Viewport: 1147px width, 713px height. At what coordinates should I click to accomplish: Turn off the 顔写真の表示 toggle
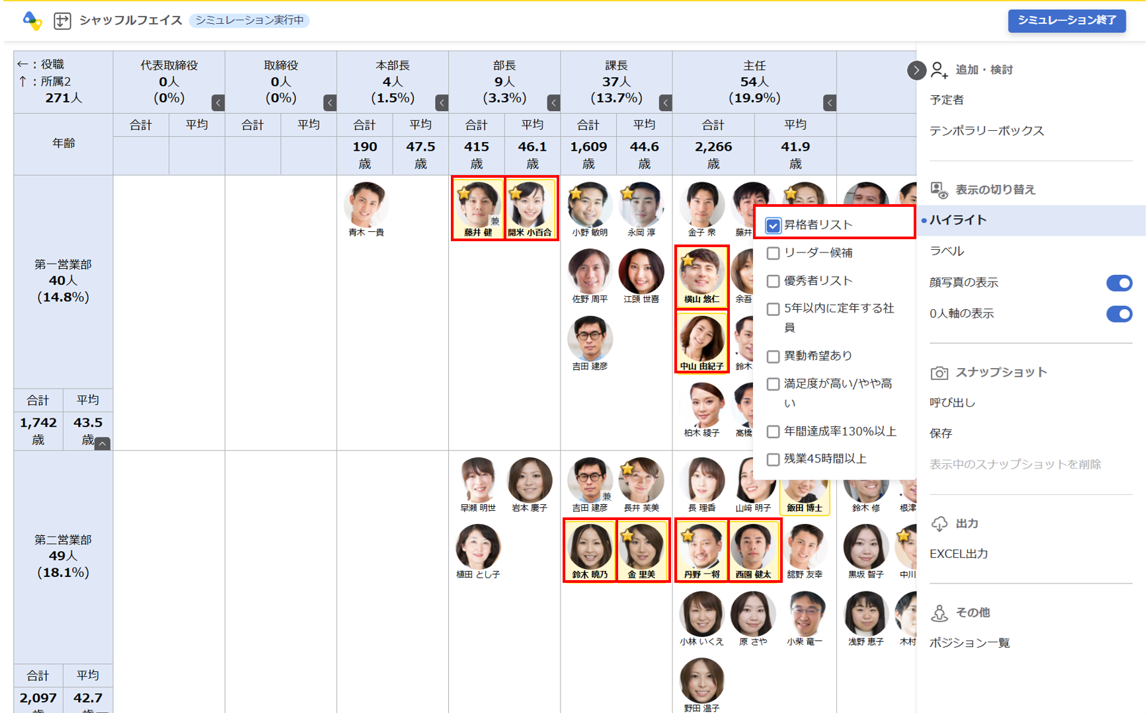click(1119, 283)
